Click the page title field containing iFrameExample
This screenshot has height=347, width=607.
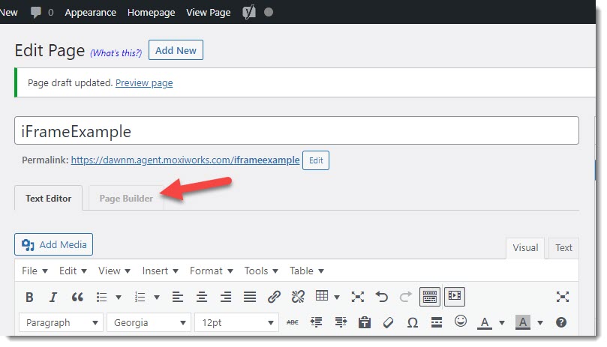click(296, 131)
